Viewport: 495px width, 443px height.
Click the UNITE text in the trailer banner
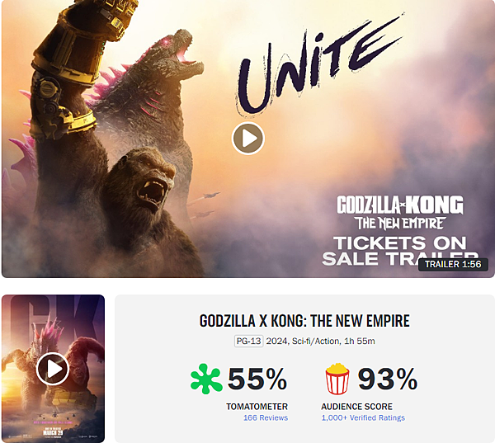click(318, 64)
